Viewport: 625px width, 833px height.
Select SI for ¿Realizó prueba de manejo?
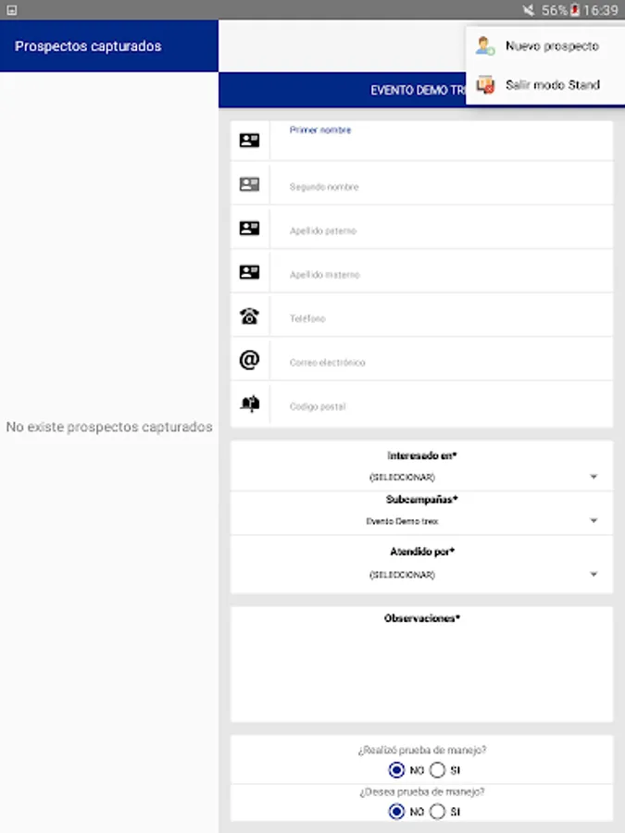[x=438, y=770]
